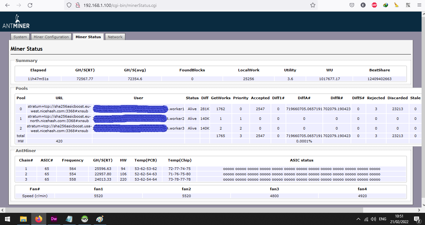Click the Elapsed value 11h47m51s
The image size is (425, 225).
click(x=38, y=79)
